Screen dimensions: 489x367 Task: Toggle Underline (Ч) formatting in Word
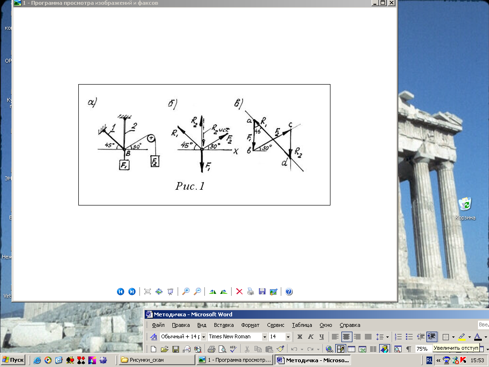[321, 337]
